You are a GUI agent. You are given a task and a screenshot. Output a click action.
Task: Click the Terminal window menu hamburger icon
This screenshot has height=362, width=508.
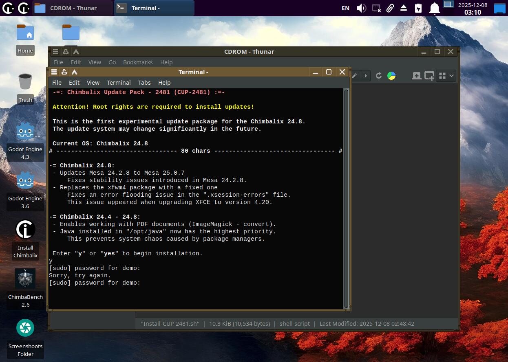(54, 72)
